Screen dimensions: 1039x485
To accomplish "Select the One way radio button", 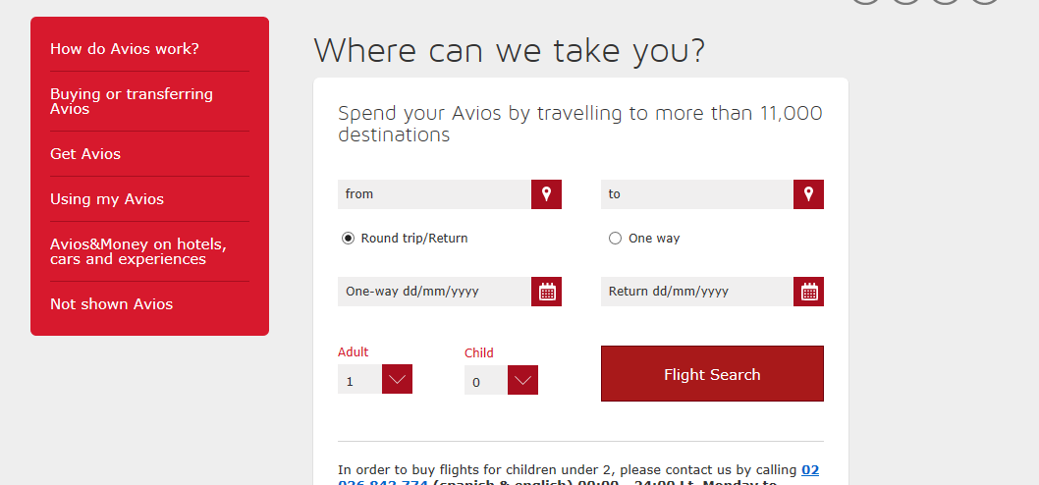I will [x=616, y=239].
